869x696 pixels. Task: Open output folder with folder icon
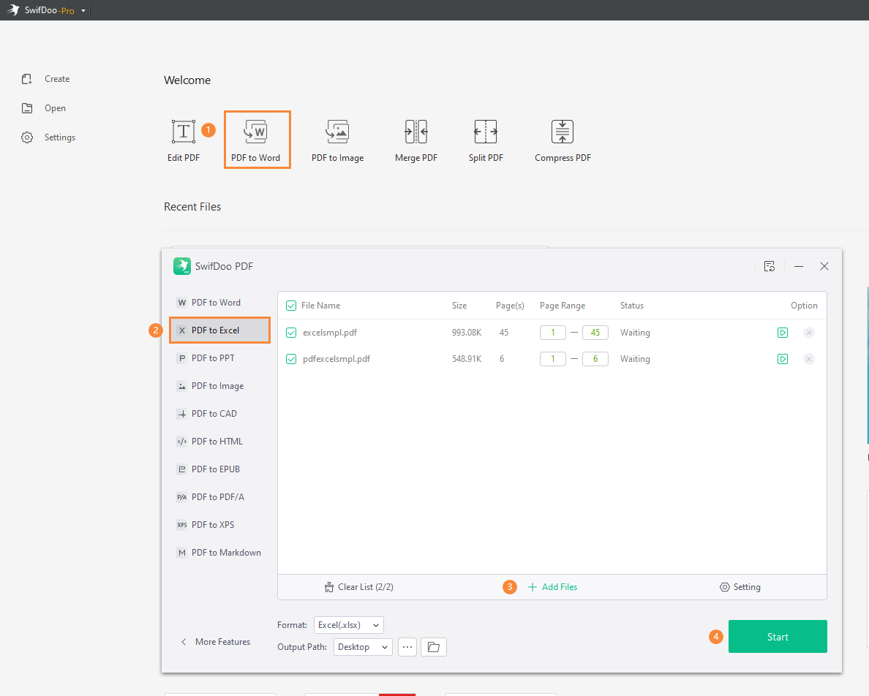click(433, 647)
